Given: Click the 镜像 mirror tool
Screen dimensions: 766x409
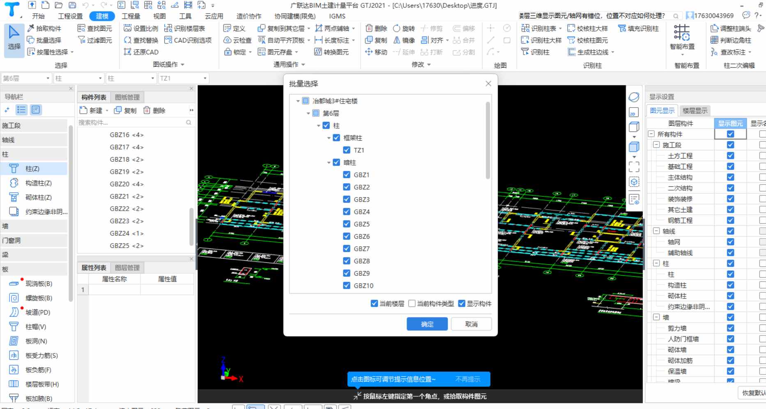Looking at the screenshot, I should pos(404,40).
